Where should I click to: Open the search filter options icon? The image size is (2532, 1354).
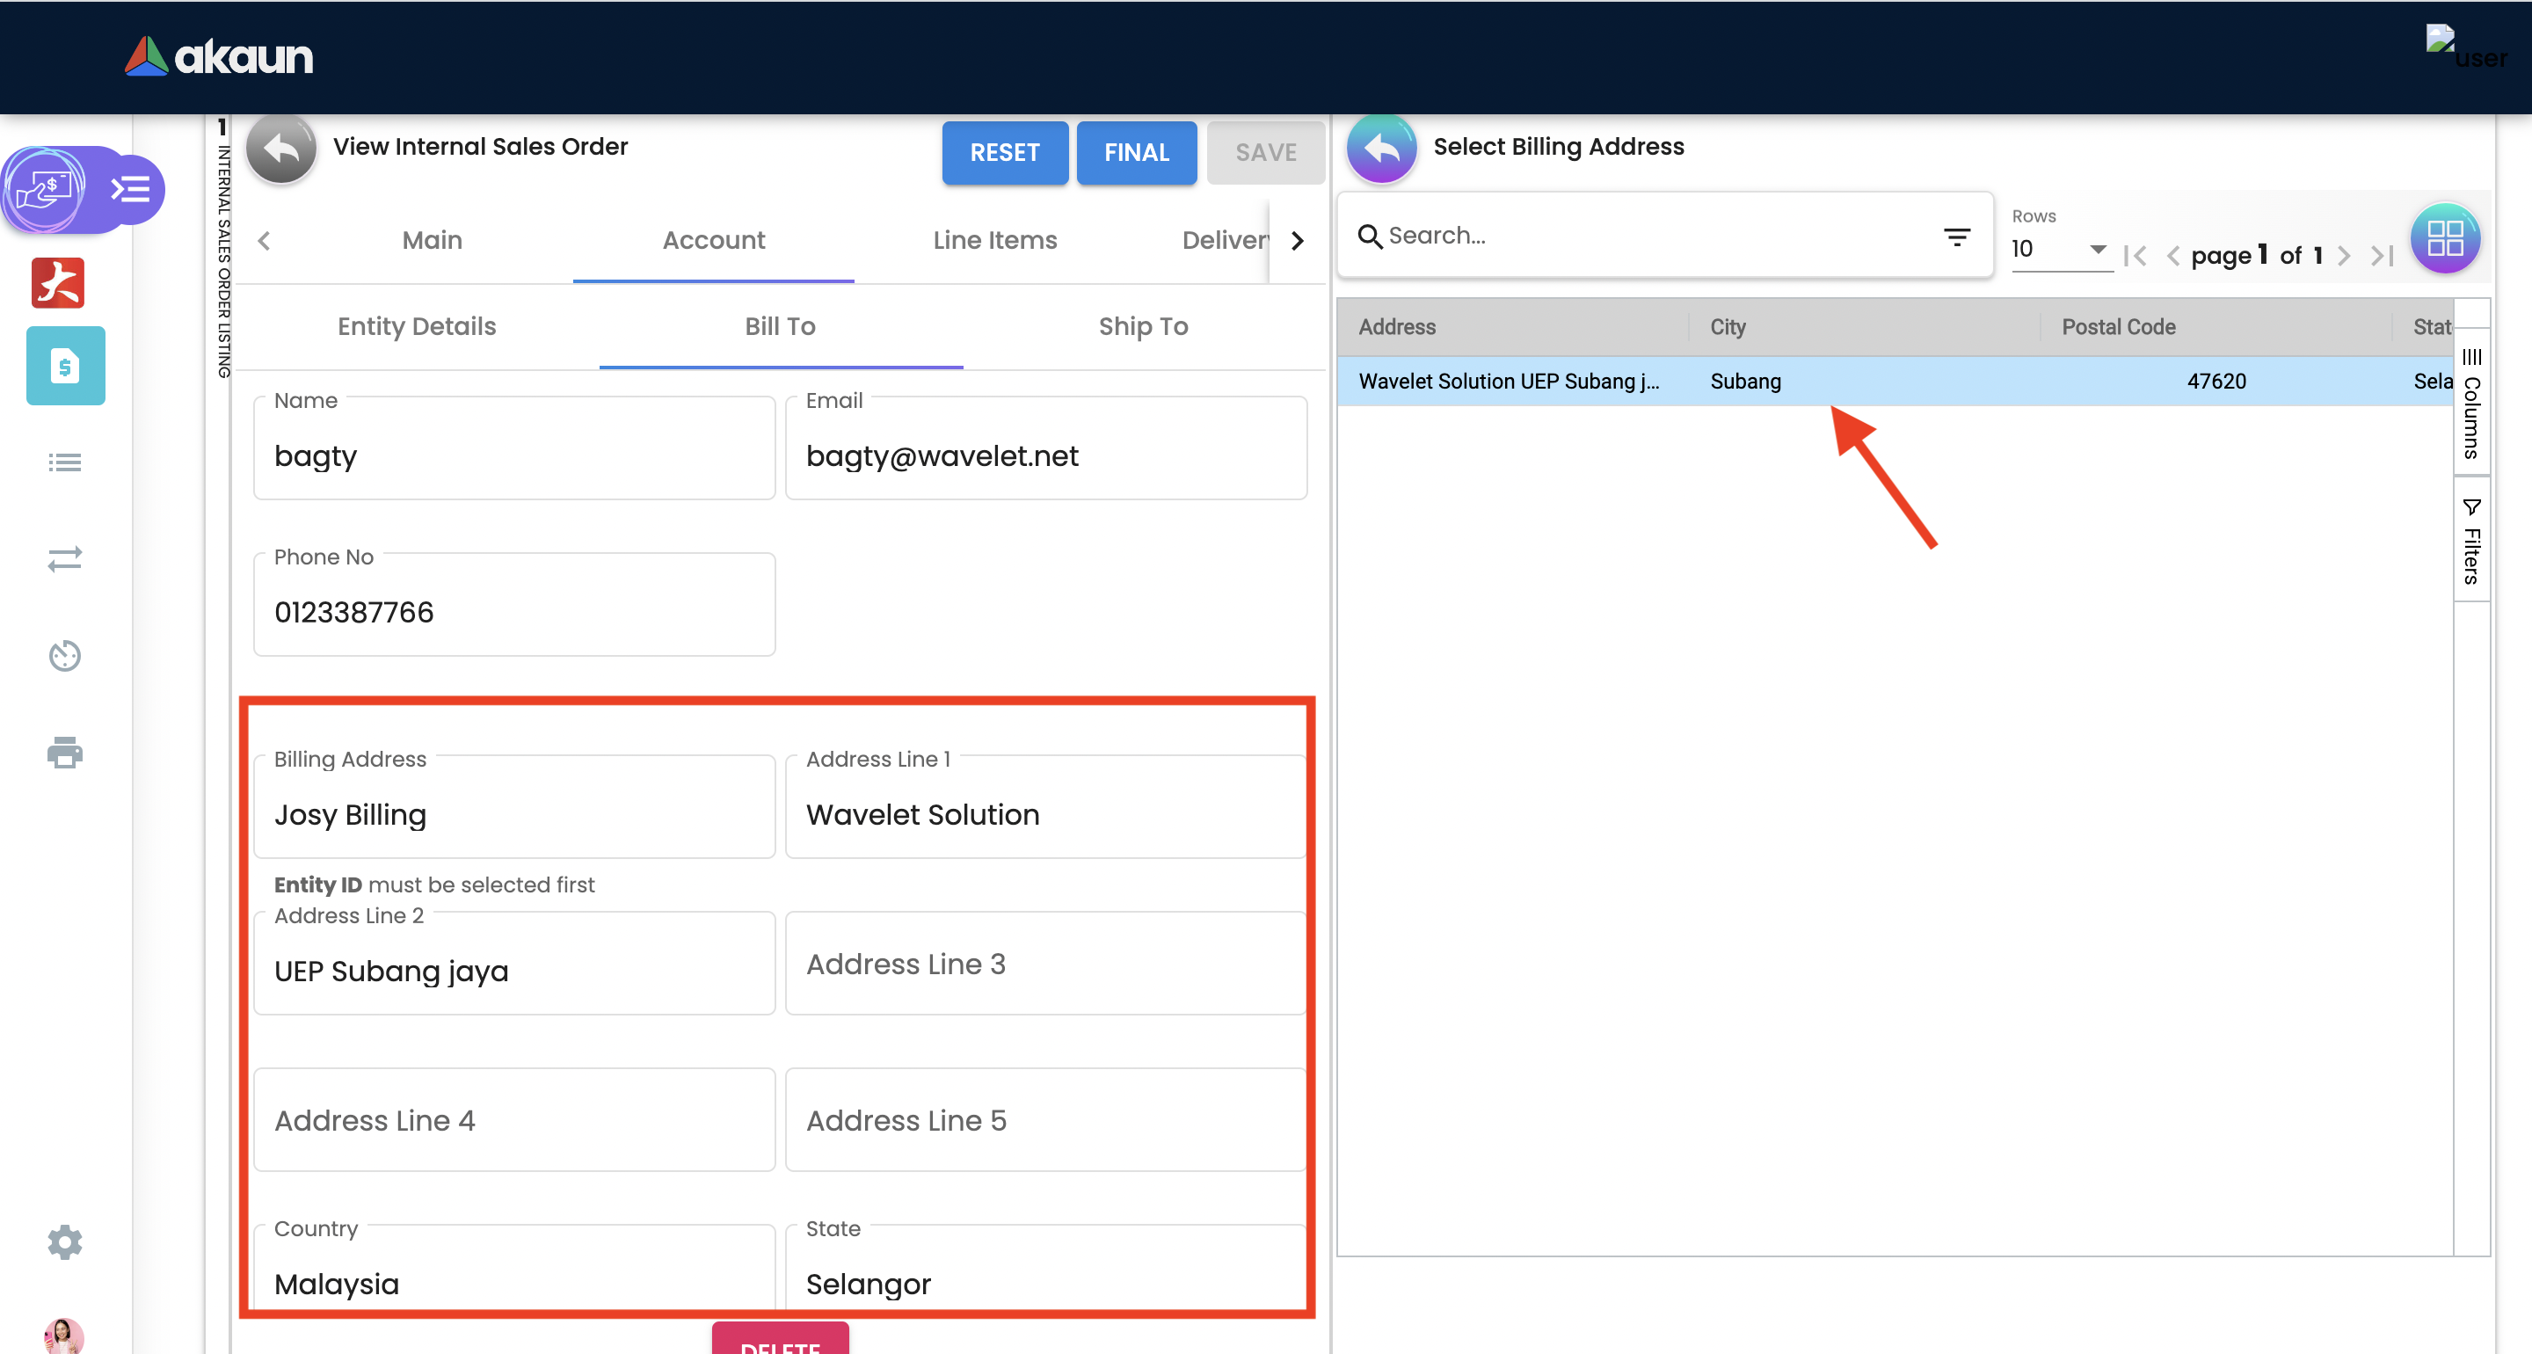coord(1956,236)
